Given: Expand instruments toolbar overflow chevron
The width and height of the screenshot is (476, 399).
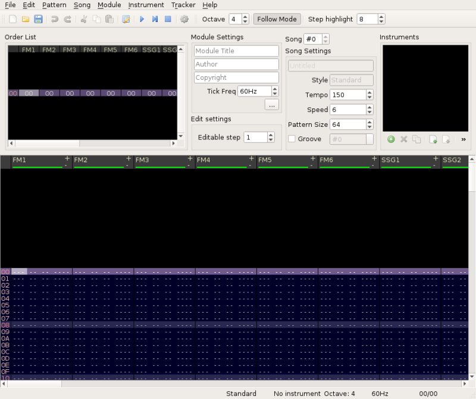Looking at the screenshot, I should coord(464,139).
